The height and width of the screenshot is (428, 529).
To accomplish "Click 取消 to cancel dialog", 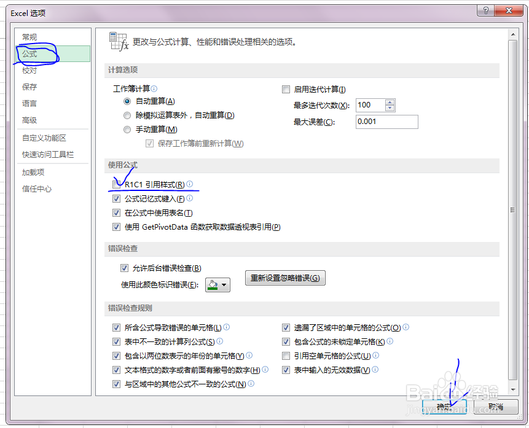I will tap(496, 407).
